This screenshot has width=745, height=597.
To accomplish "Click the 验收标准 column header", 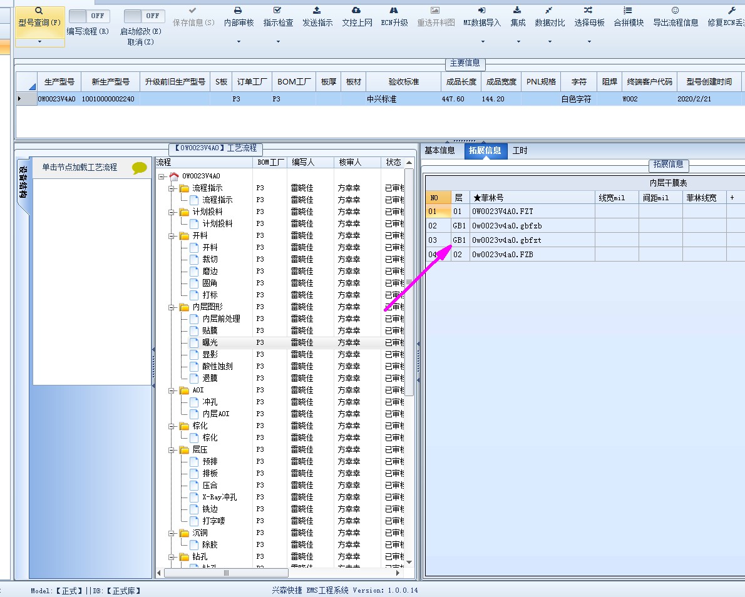I will (404, 82).
